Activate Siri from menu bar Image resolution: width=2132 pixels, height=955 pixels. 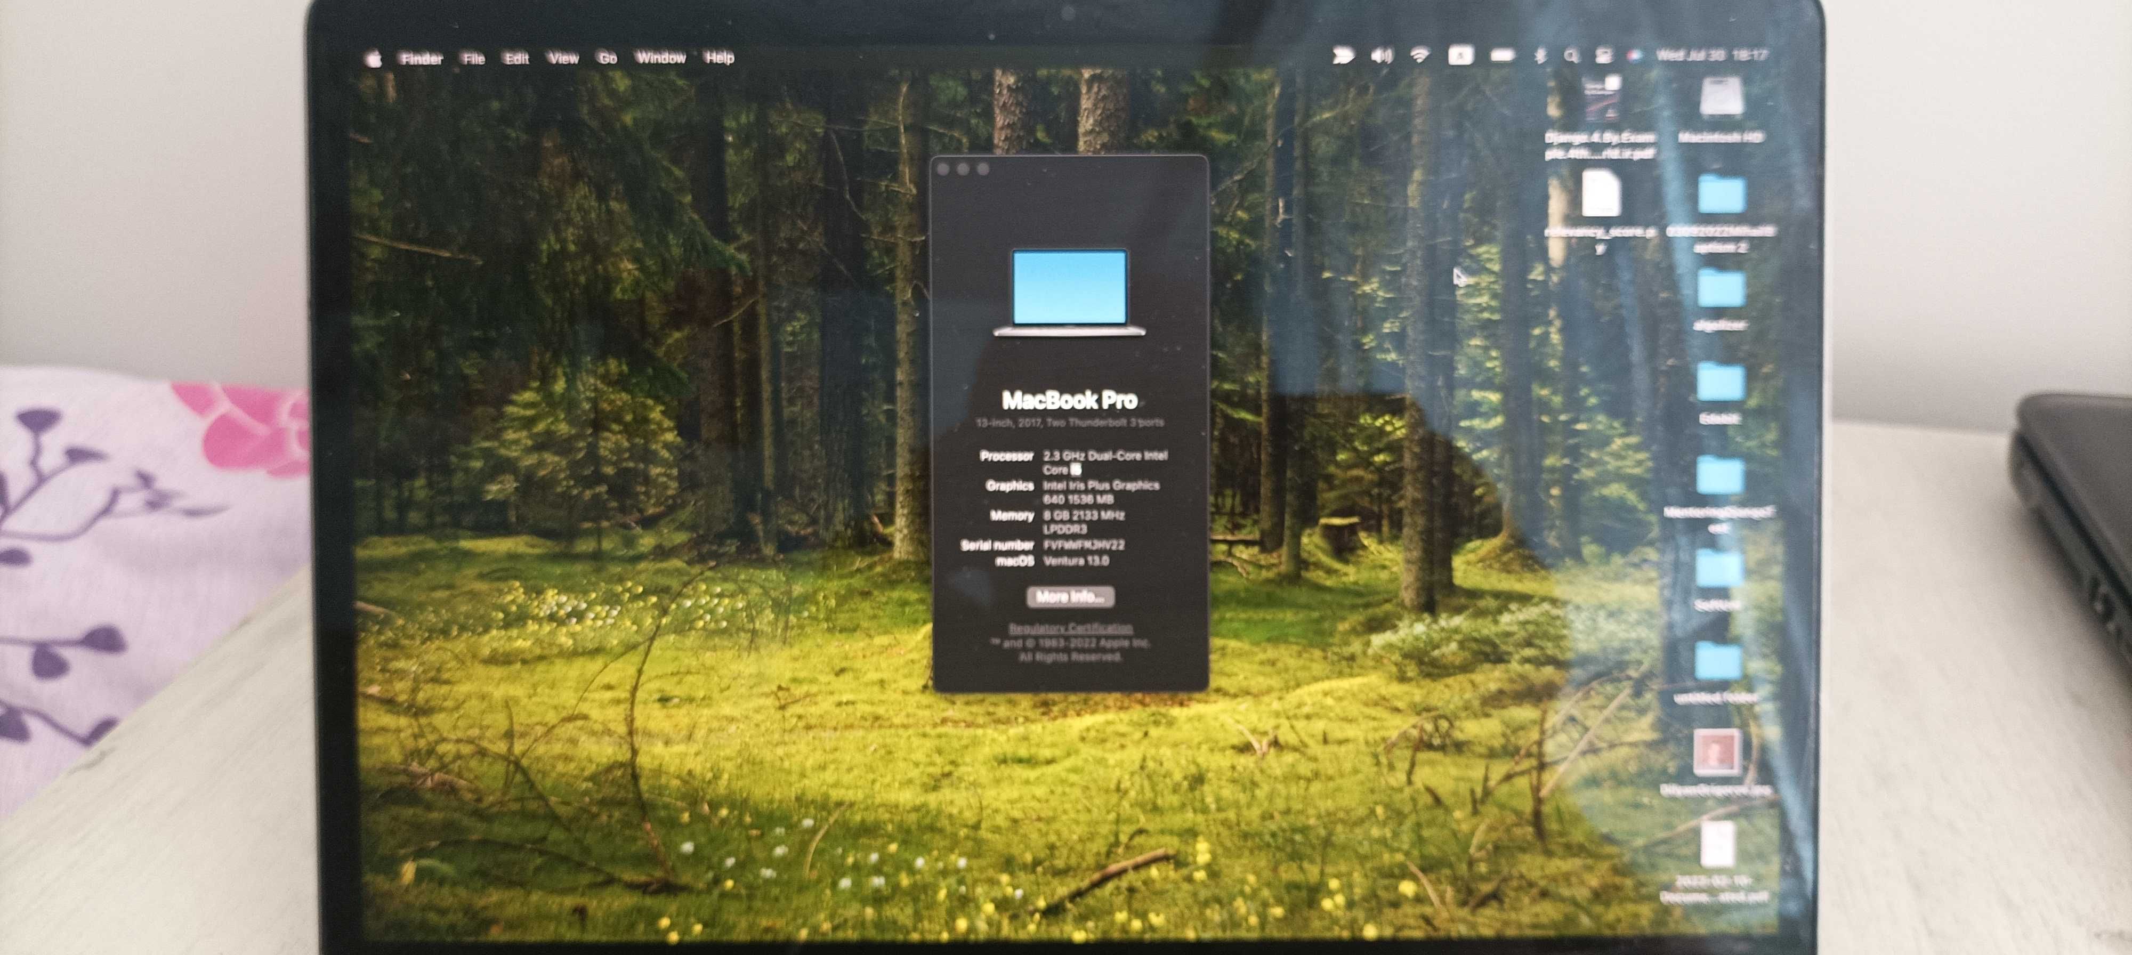(x=1635, y=56)
